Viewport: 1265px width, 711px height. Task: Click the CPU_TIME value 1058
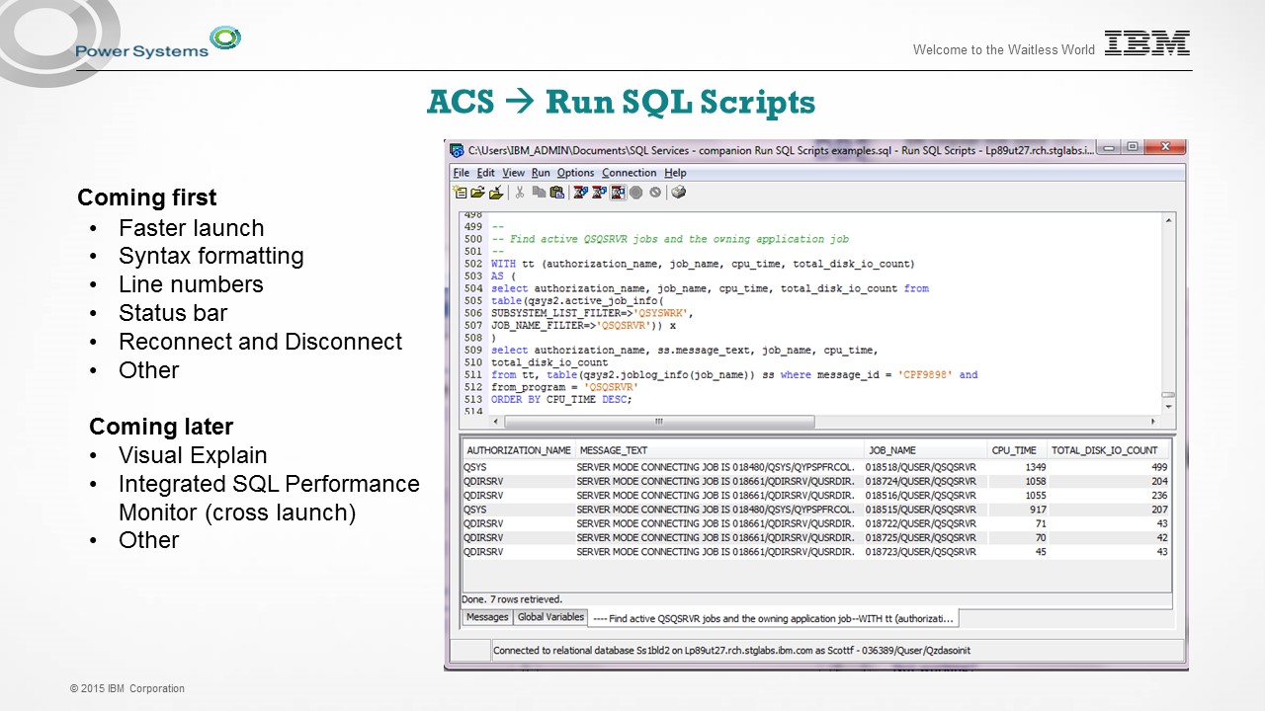1035,482
